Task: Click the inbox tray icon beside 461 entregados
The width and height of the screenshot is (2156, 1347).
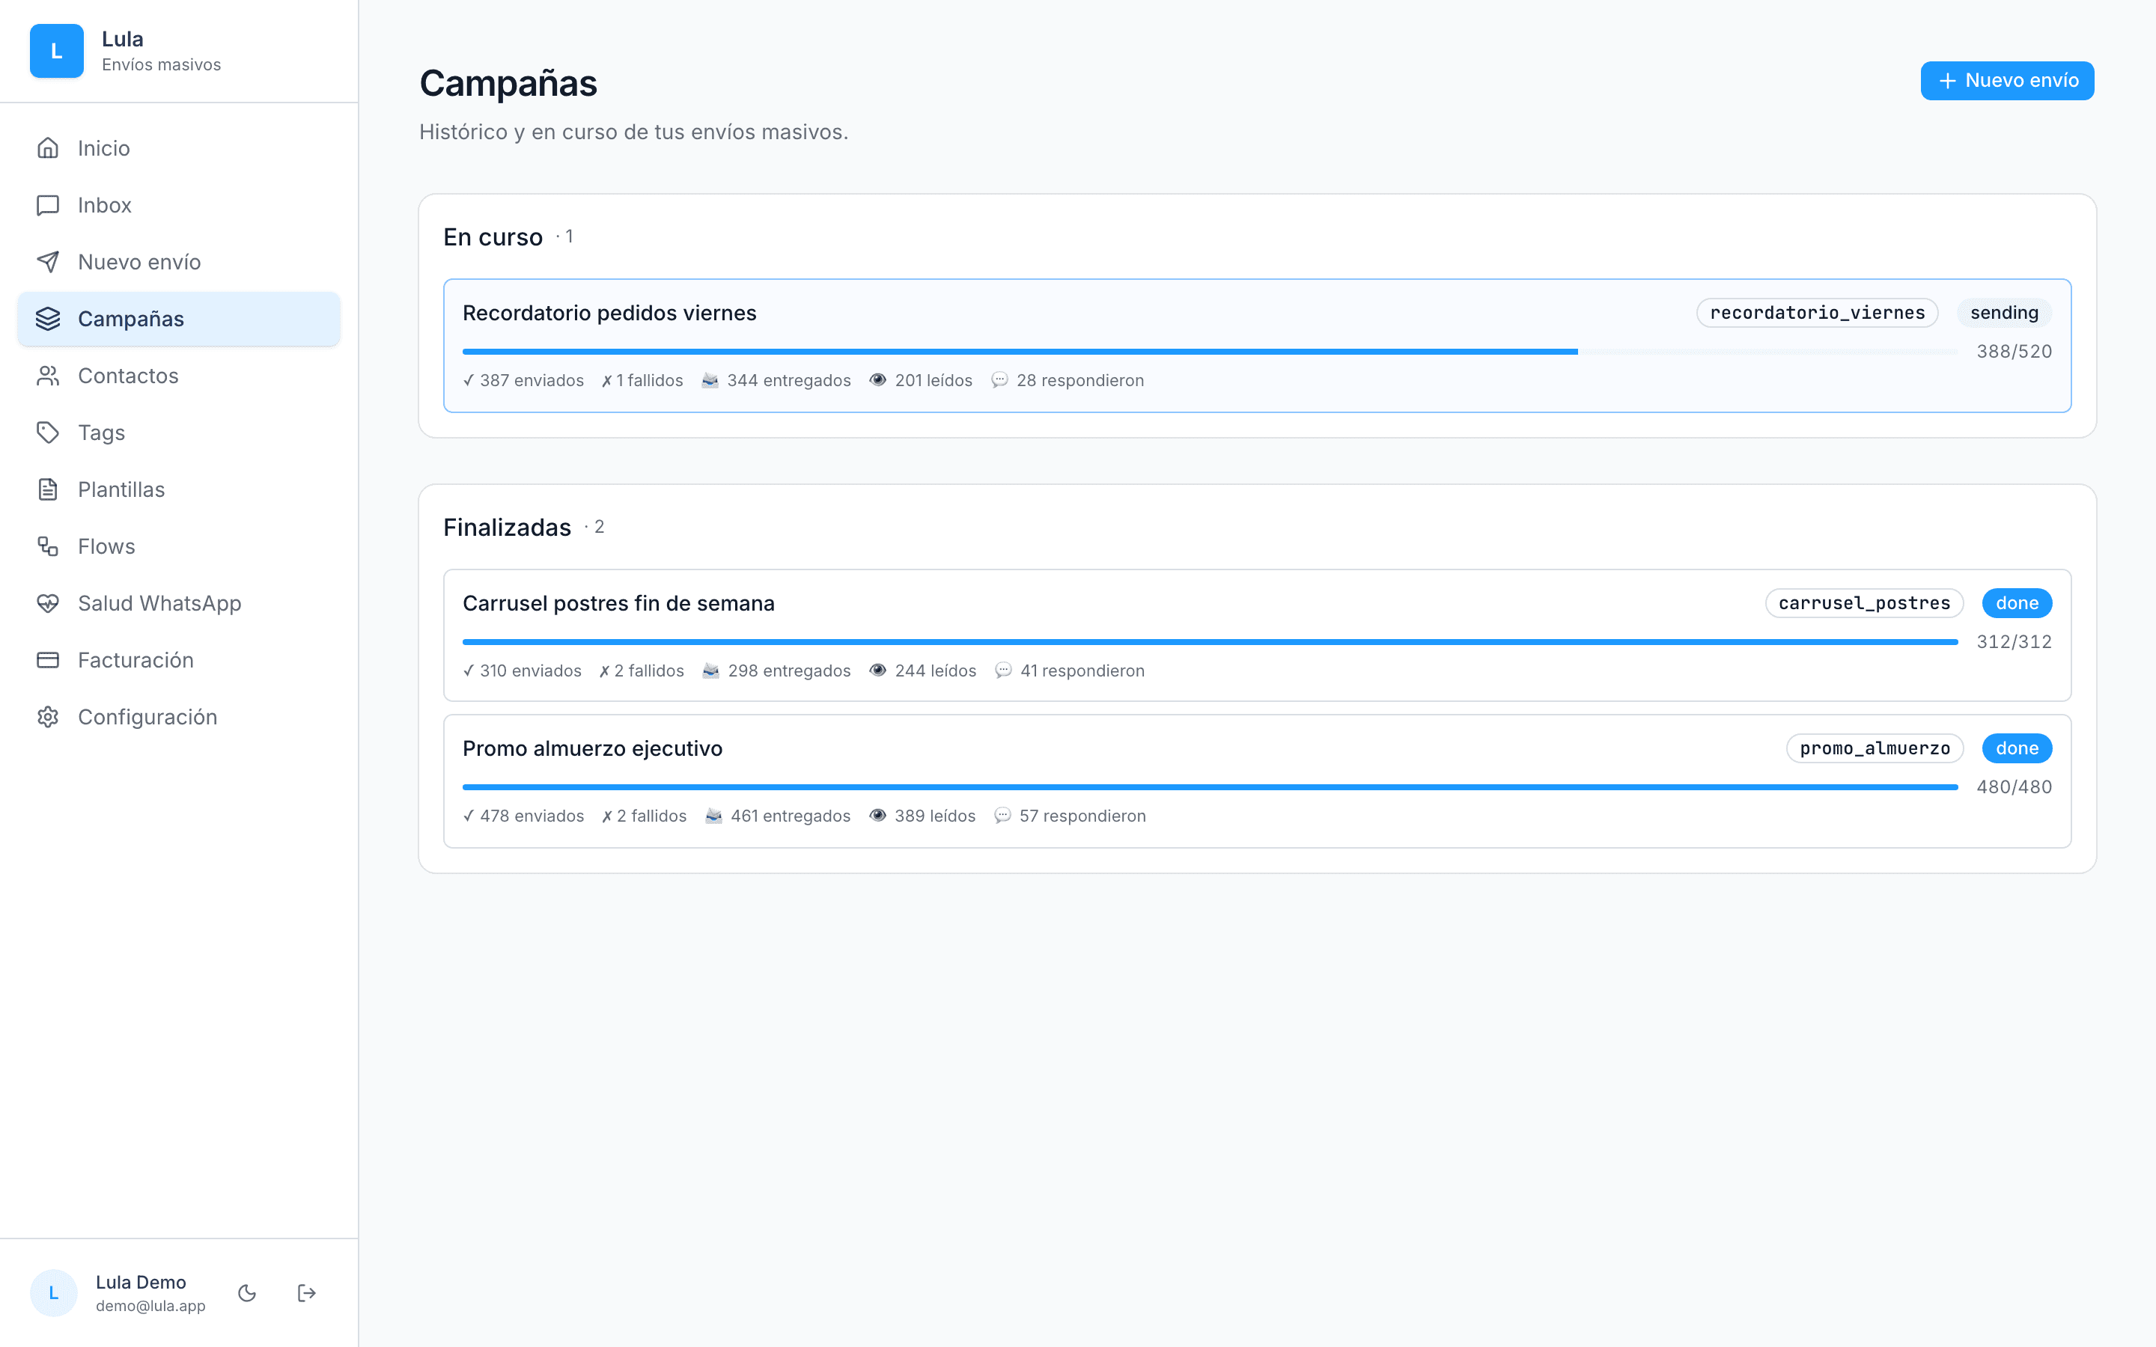Action: (x=713, y=816)
